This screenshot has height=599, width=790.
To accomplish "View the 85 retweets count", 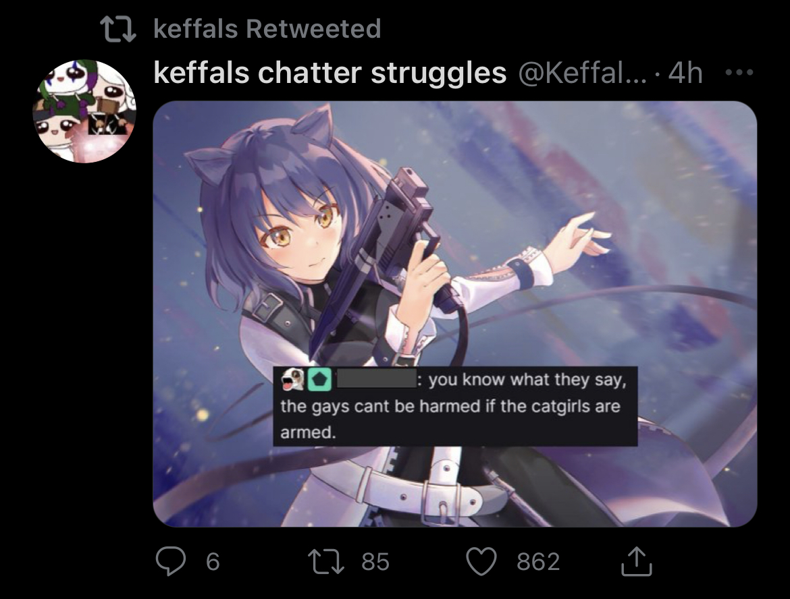I will pyautogui.click(x=375, y=562).
